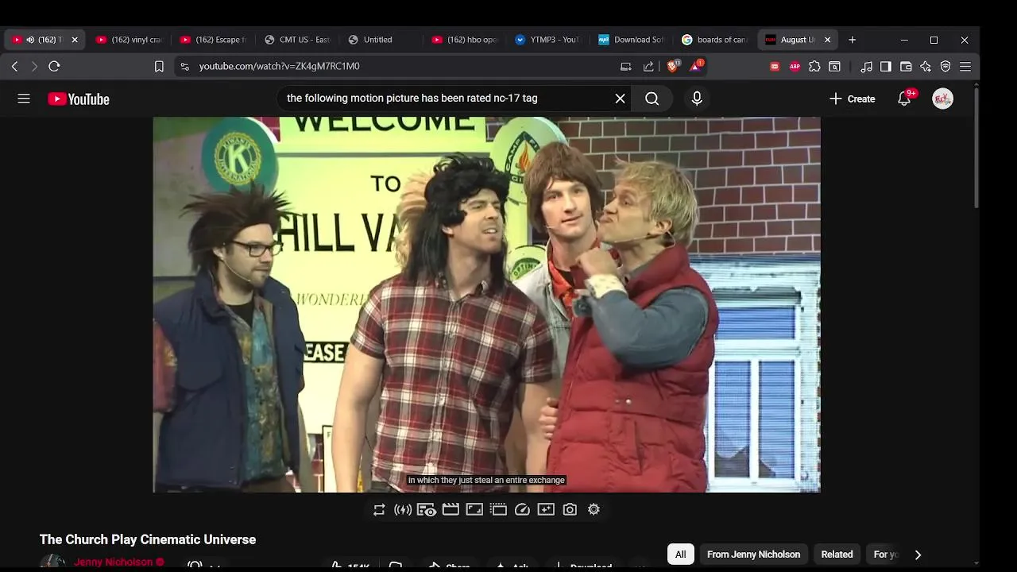Switch to the hbo opening tab
Viewport: 1017px width, 572px height.
click(x=464, y=40)
